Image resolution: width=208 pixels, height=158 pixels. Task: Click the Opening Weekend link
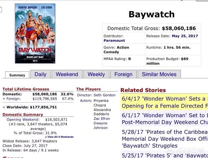[23, 119]
